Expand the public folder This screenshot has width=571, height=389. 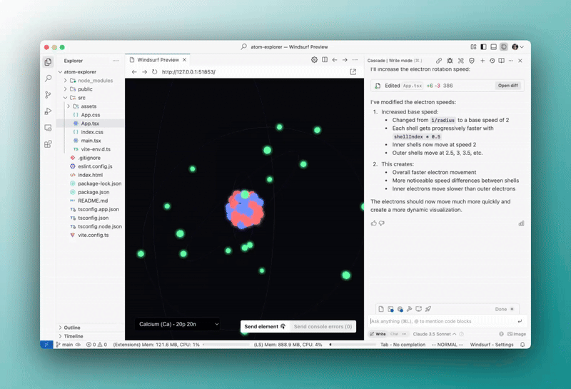tap(91, 89)
